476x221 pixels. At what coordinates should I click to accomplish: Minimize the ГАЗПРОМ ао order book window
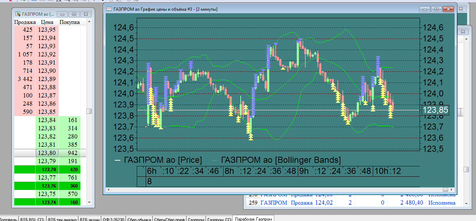[62, 14]
